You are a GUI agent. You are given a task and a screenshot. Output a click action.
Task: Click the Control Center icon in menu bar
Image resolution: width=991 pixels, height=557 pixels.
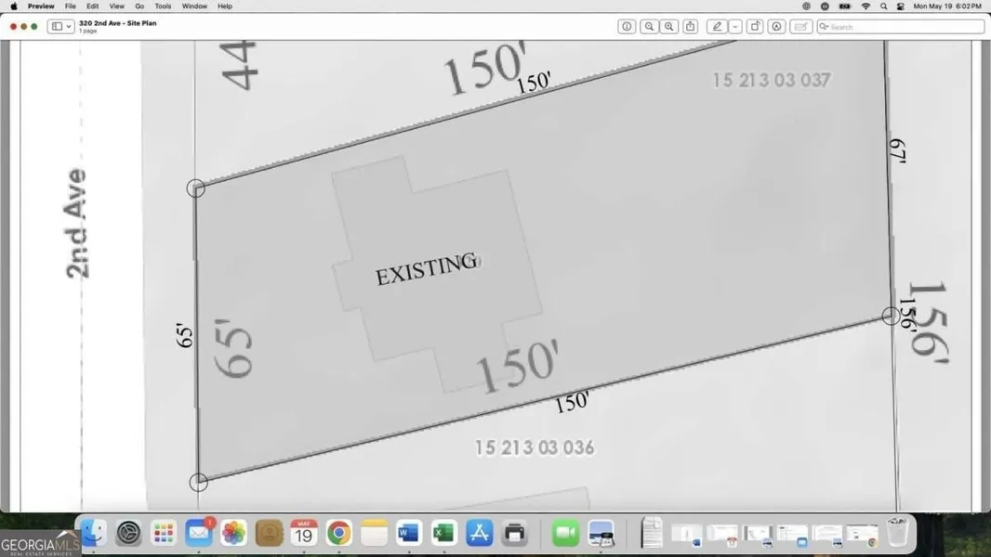click(900, 6)
